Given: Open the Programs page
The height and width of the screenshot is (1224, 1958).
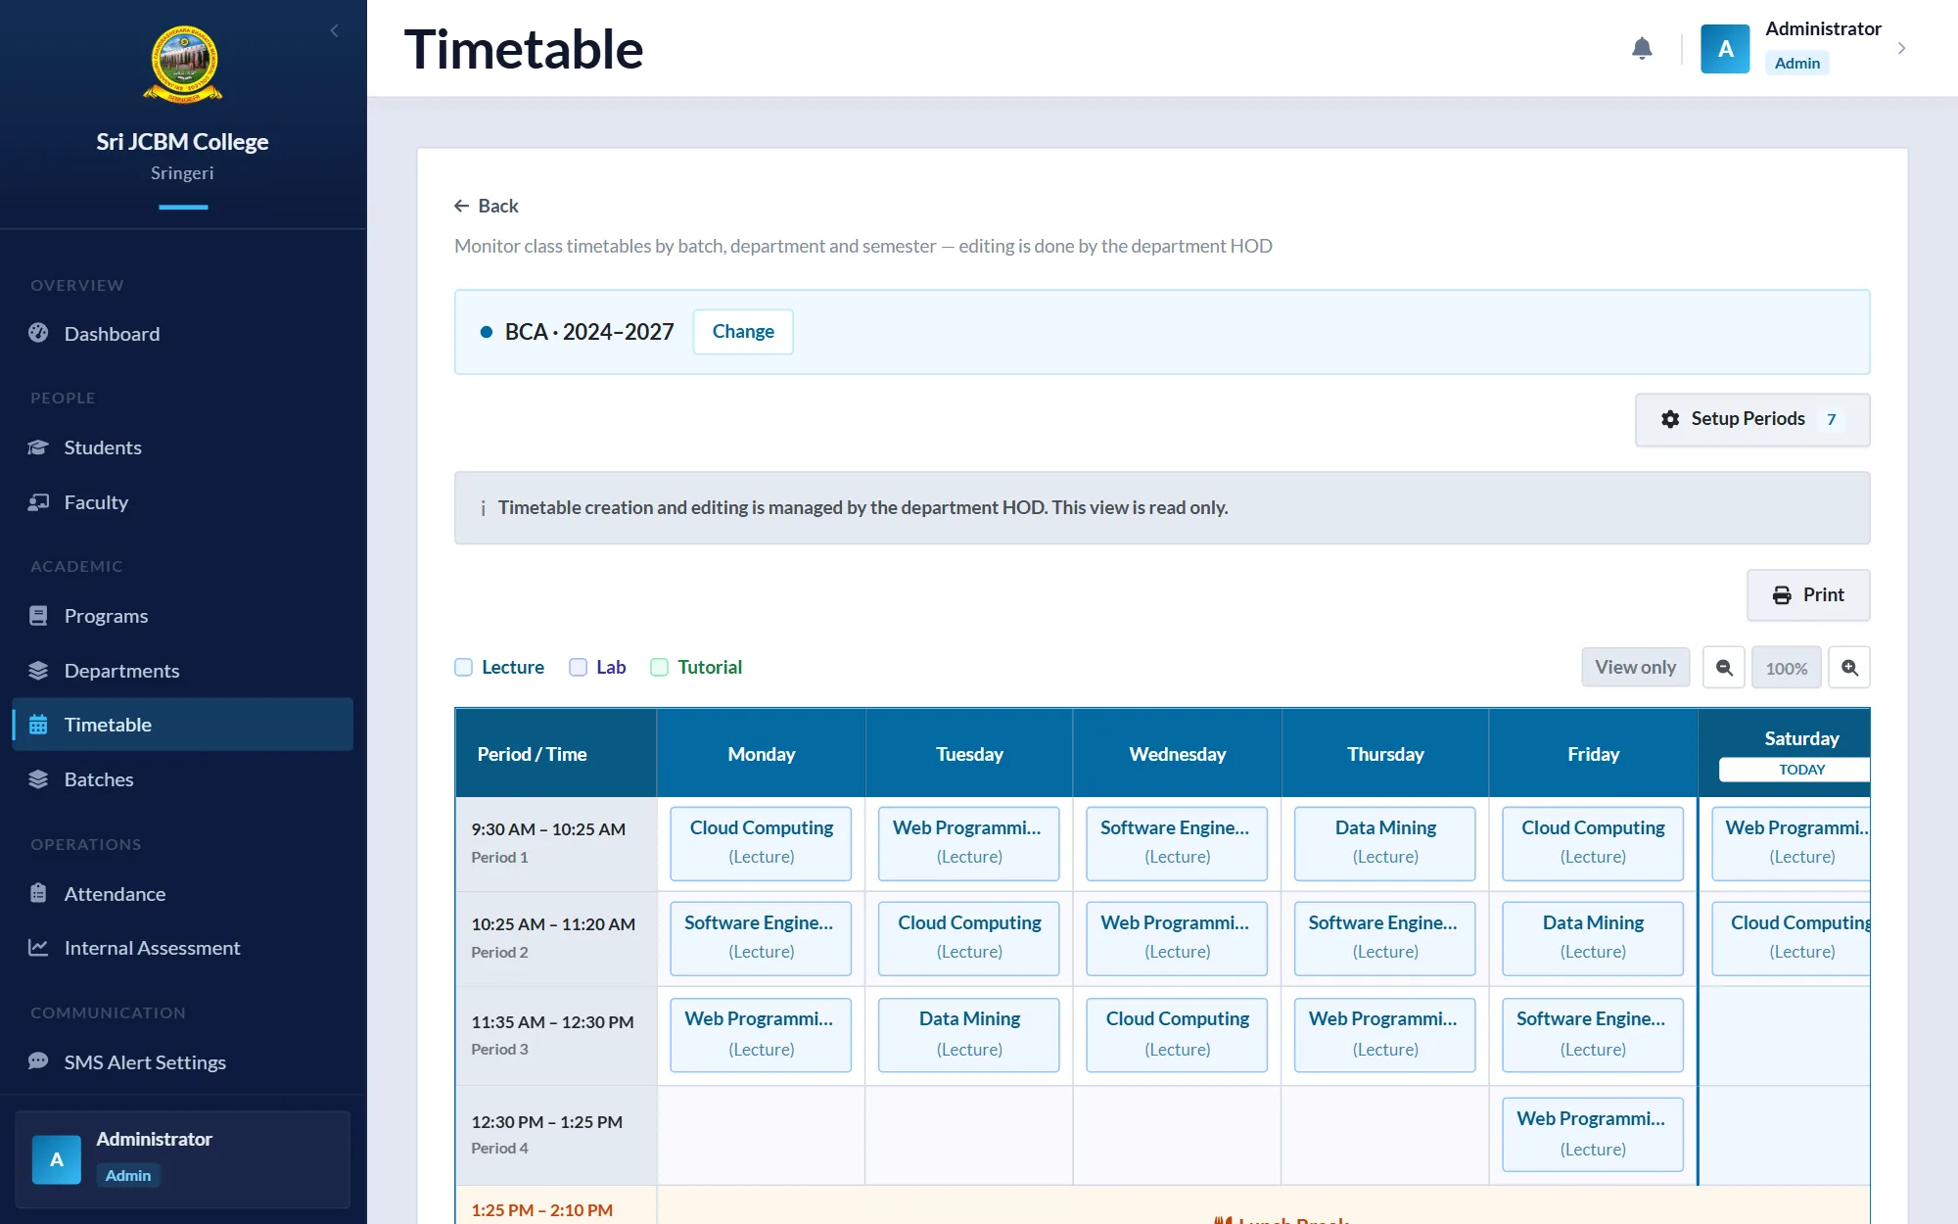Looking at the screenshot, I should point(182,616).
